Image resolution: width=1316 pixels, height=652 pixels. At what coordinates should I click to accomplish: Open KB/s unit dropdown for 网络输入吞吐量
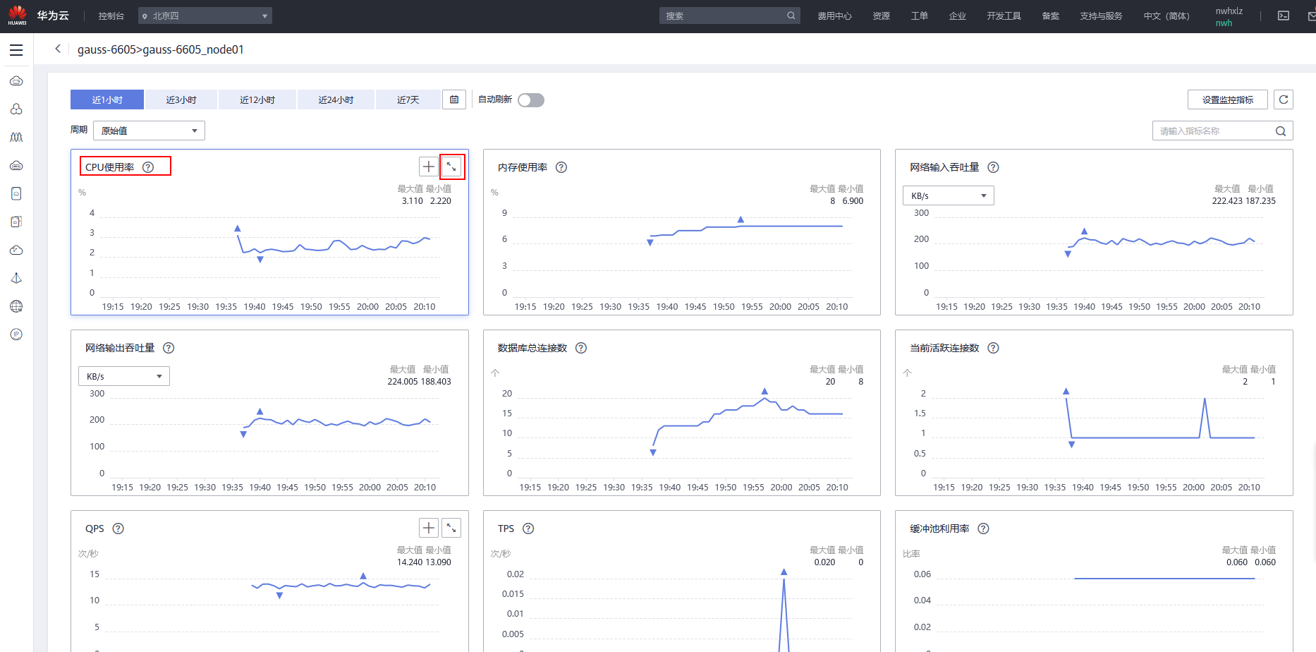(949, 195)
